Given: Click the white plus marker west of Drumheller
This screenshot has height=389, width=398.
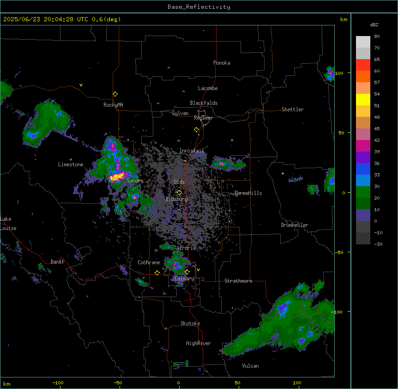Looking at the screenshot, I should point(283,173).
